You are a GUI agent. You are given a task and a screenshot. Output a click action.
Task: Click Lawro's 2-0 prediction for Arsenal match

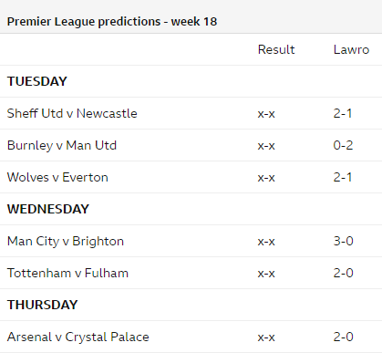pyautogui.click(x=343, y=337)
